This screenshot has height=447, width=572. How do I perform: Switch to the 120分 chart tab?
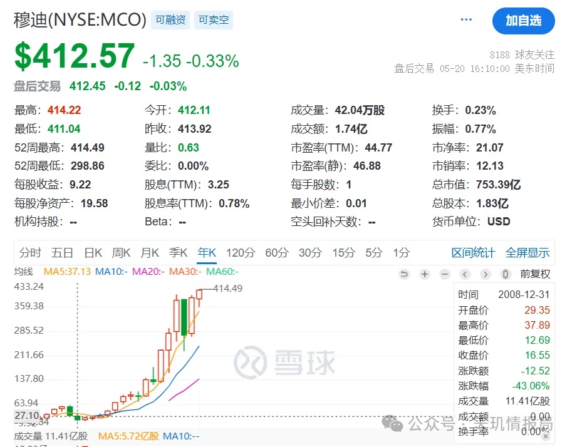tap(241, 253)
